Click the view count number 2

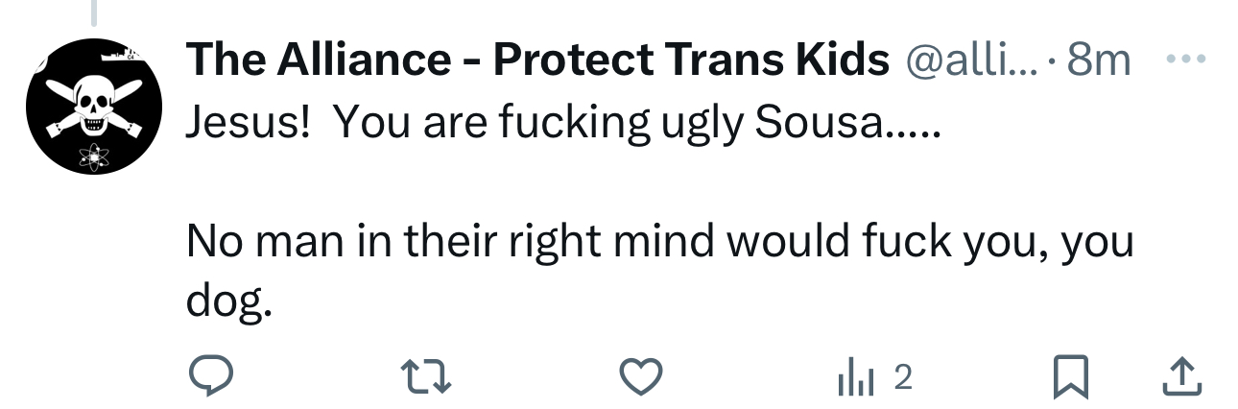tap(901, 378)
